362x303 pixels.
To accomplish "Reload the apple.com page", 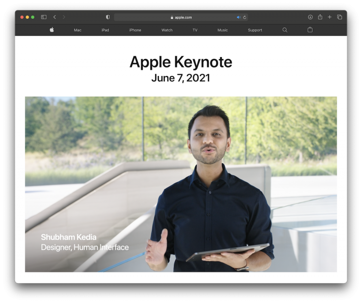I will pyautogui.click(x=245, y=17).
